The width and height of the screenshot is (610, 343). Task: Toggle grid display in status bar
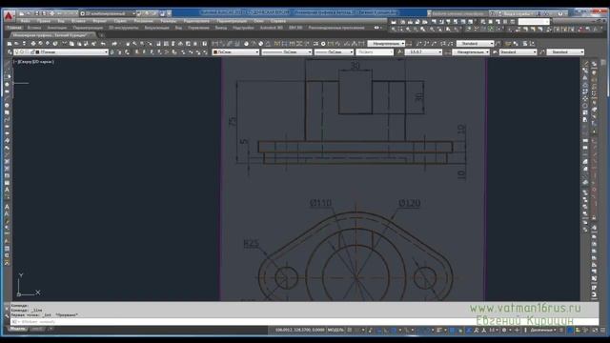coord(350,331)
